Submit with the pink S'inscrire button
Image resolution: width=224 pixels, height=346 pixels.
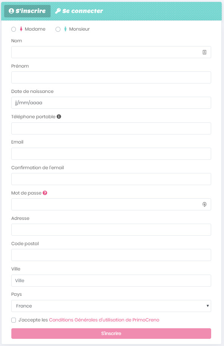(x=111, y=334)
